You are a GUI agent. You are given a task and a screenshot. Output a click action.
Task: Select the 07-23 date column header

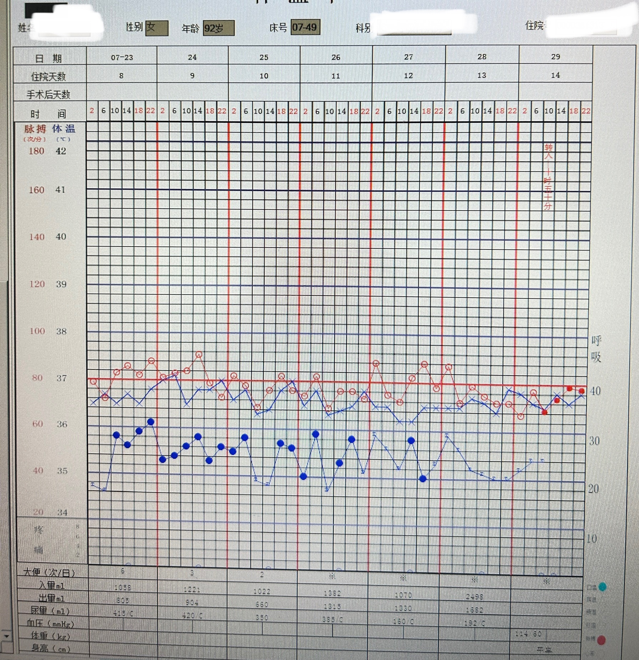[122, 57]
